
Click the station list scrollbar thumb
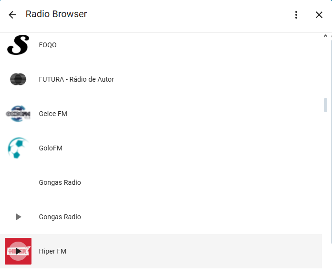[325, 105]
